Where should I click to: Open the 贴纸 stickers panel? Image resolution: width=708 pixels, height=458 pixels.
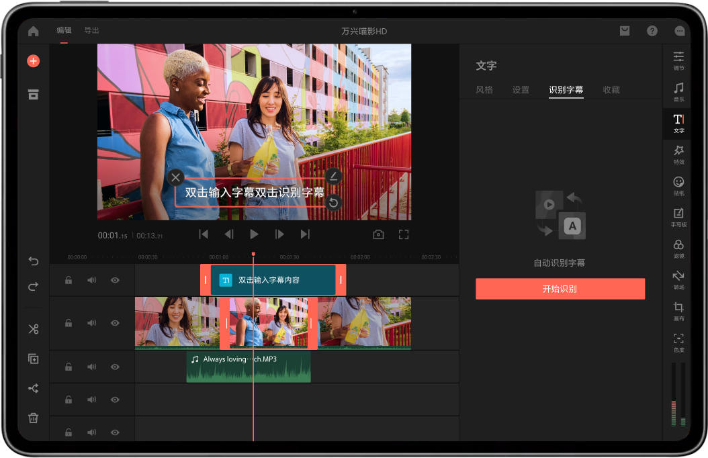tap(678, 185)
